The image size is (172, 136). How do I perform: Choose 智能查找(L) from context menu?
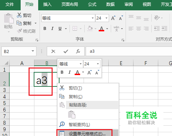[x=88, y=124]
